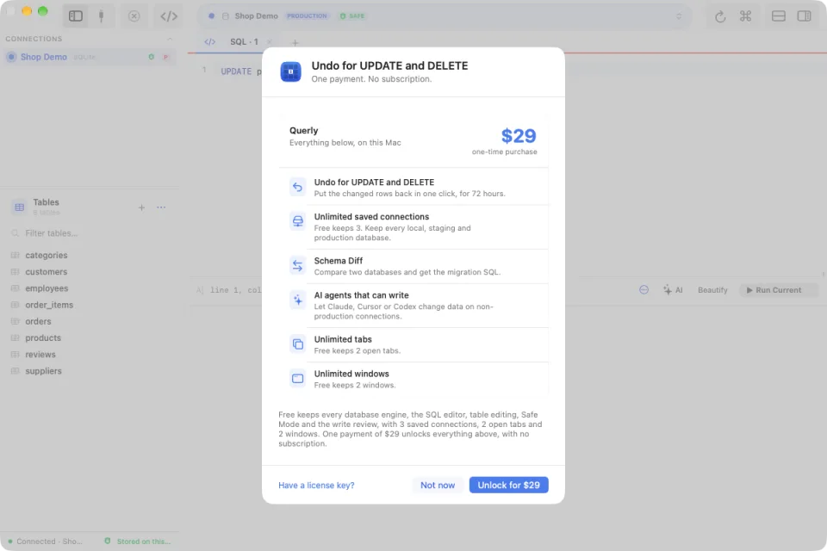The height and width of the screenshot is (551, 827).
Task: Open the suppliers table
Action: (44, 371)
